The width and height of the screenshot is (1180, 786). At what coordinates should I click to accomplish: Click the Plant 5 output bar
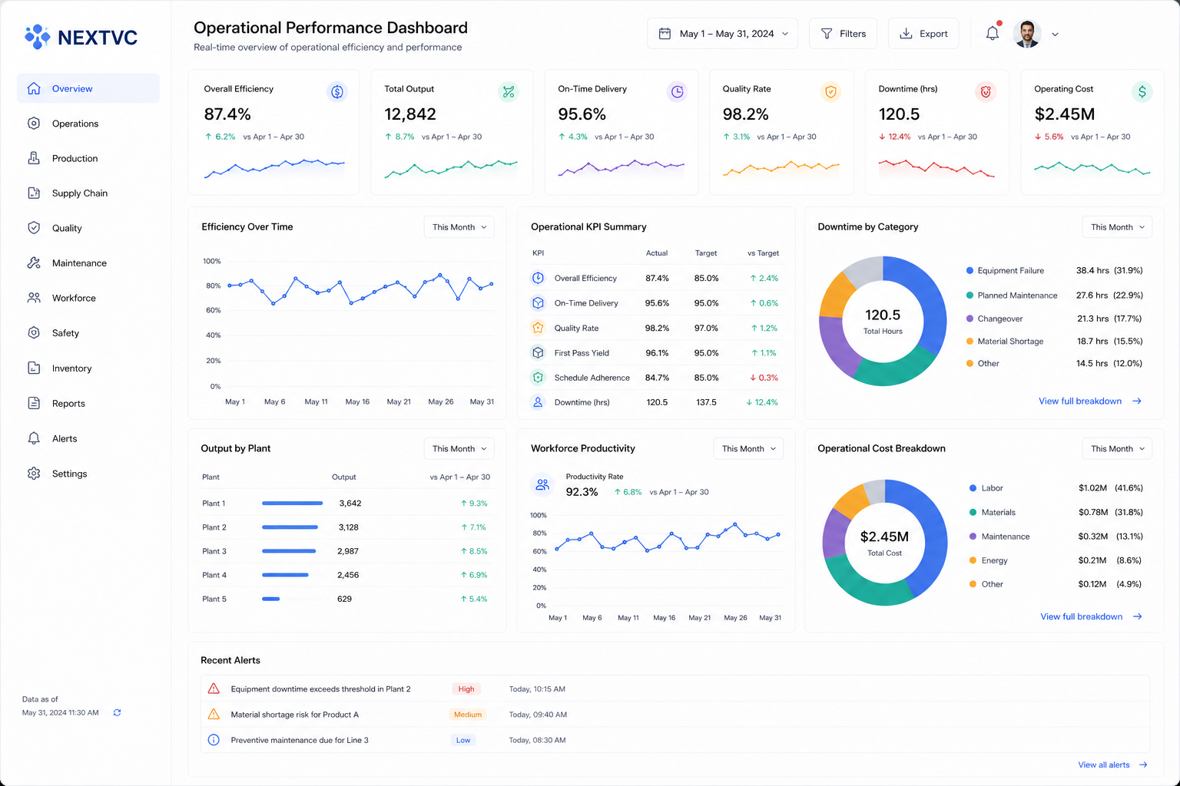click(x=270, y=599)
